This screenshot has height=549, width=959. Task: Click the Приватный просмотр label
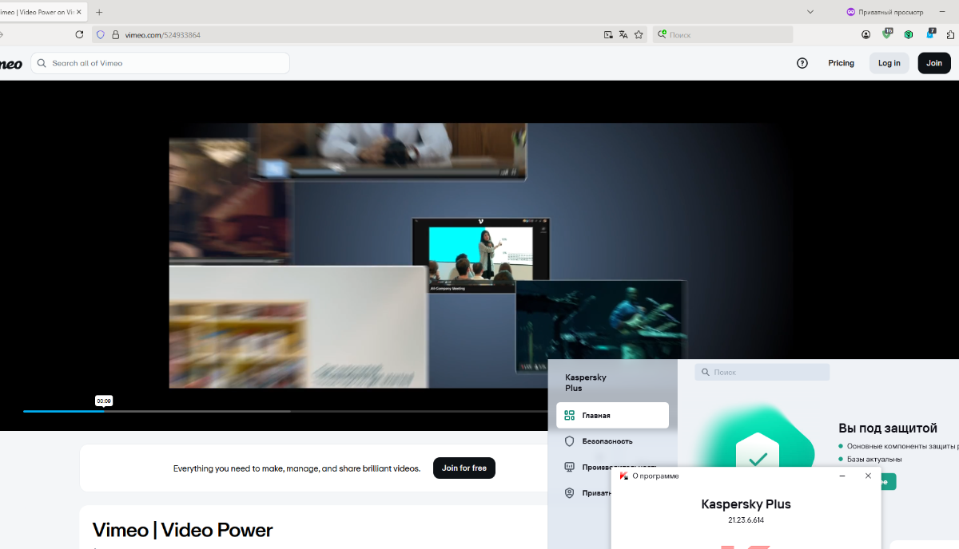click(x=891, y=12)
